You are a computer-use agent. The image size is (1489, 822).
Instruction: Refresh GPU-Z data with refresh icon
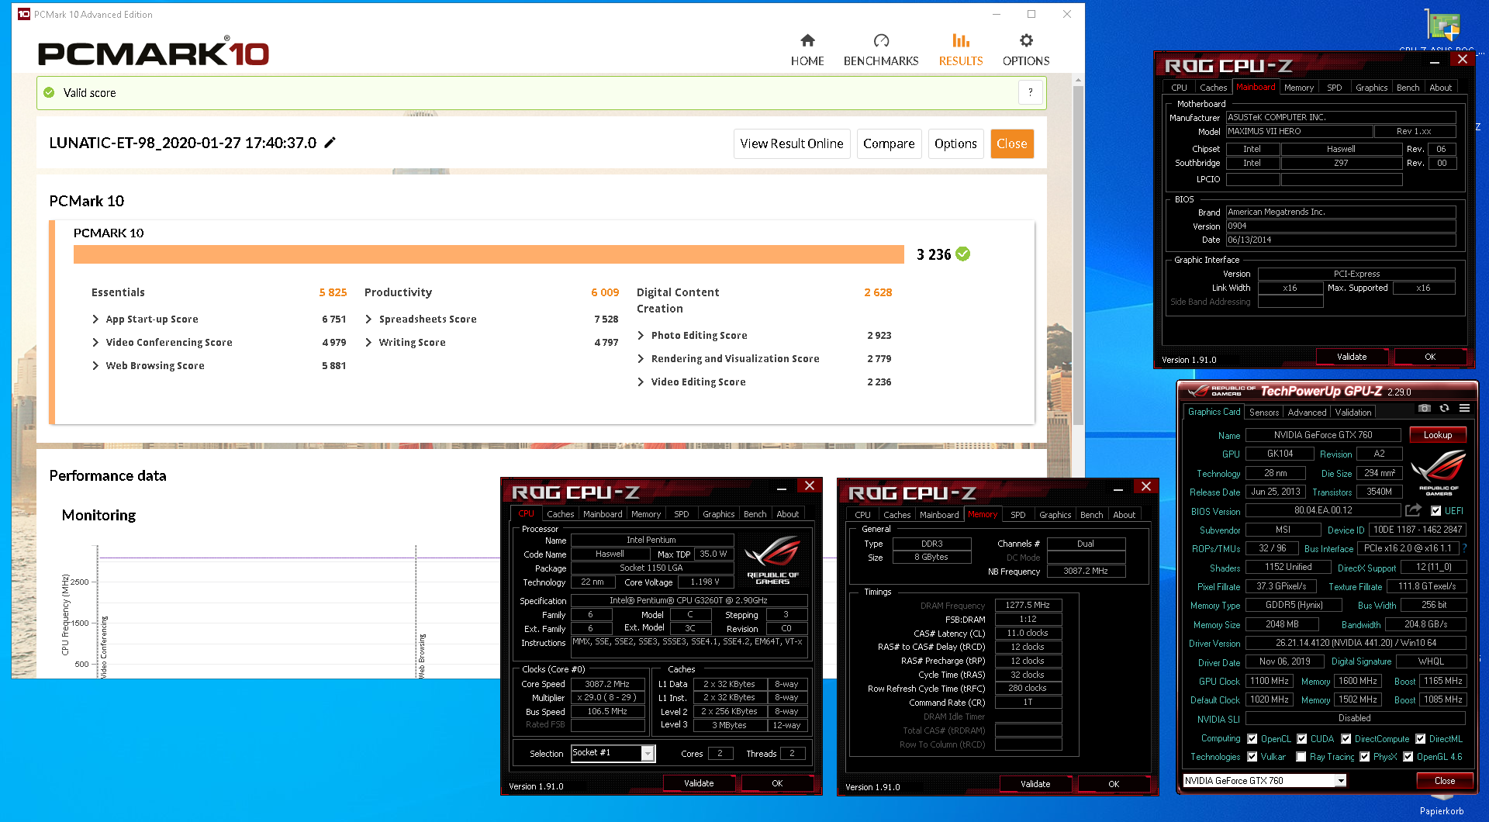click(1444, 409)
